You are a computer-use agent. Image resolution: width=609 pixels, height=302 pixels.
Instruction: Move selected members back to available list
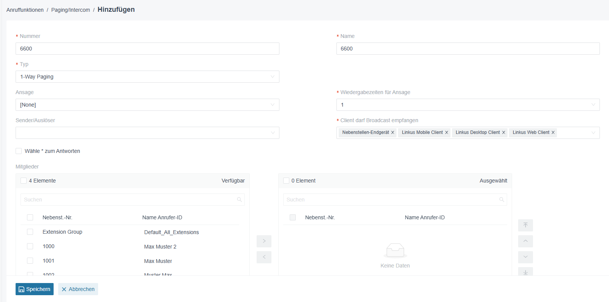(x=264, y=257)
